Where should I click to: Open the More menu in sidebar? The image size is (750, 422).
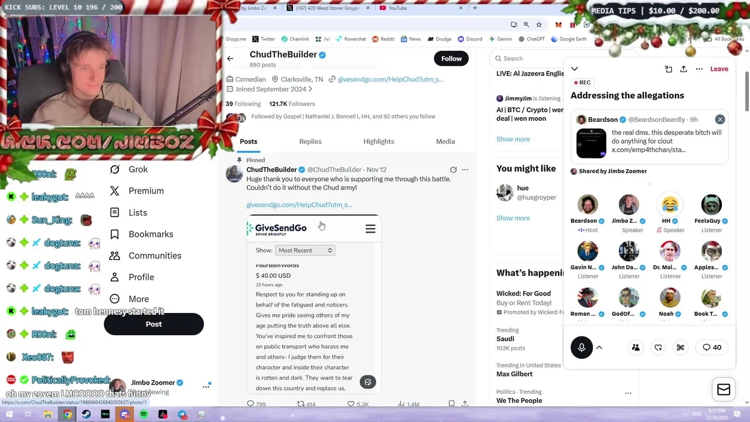[129, 299]
